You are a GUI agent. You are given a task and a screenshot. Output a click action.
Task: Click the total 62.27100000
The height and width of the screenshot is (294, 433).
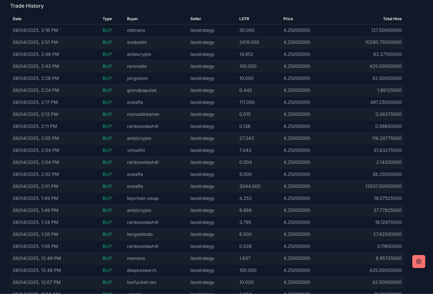pyautogui.click(x=387, y=54)
